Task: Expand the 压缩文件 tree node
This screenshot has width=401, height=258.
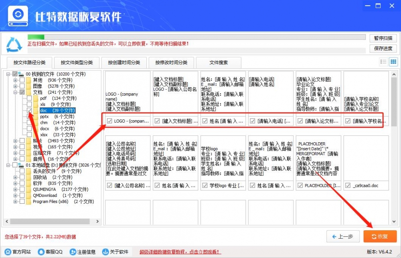Action: pyautogui.click(x=15, y=153)
